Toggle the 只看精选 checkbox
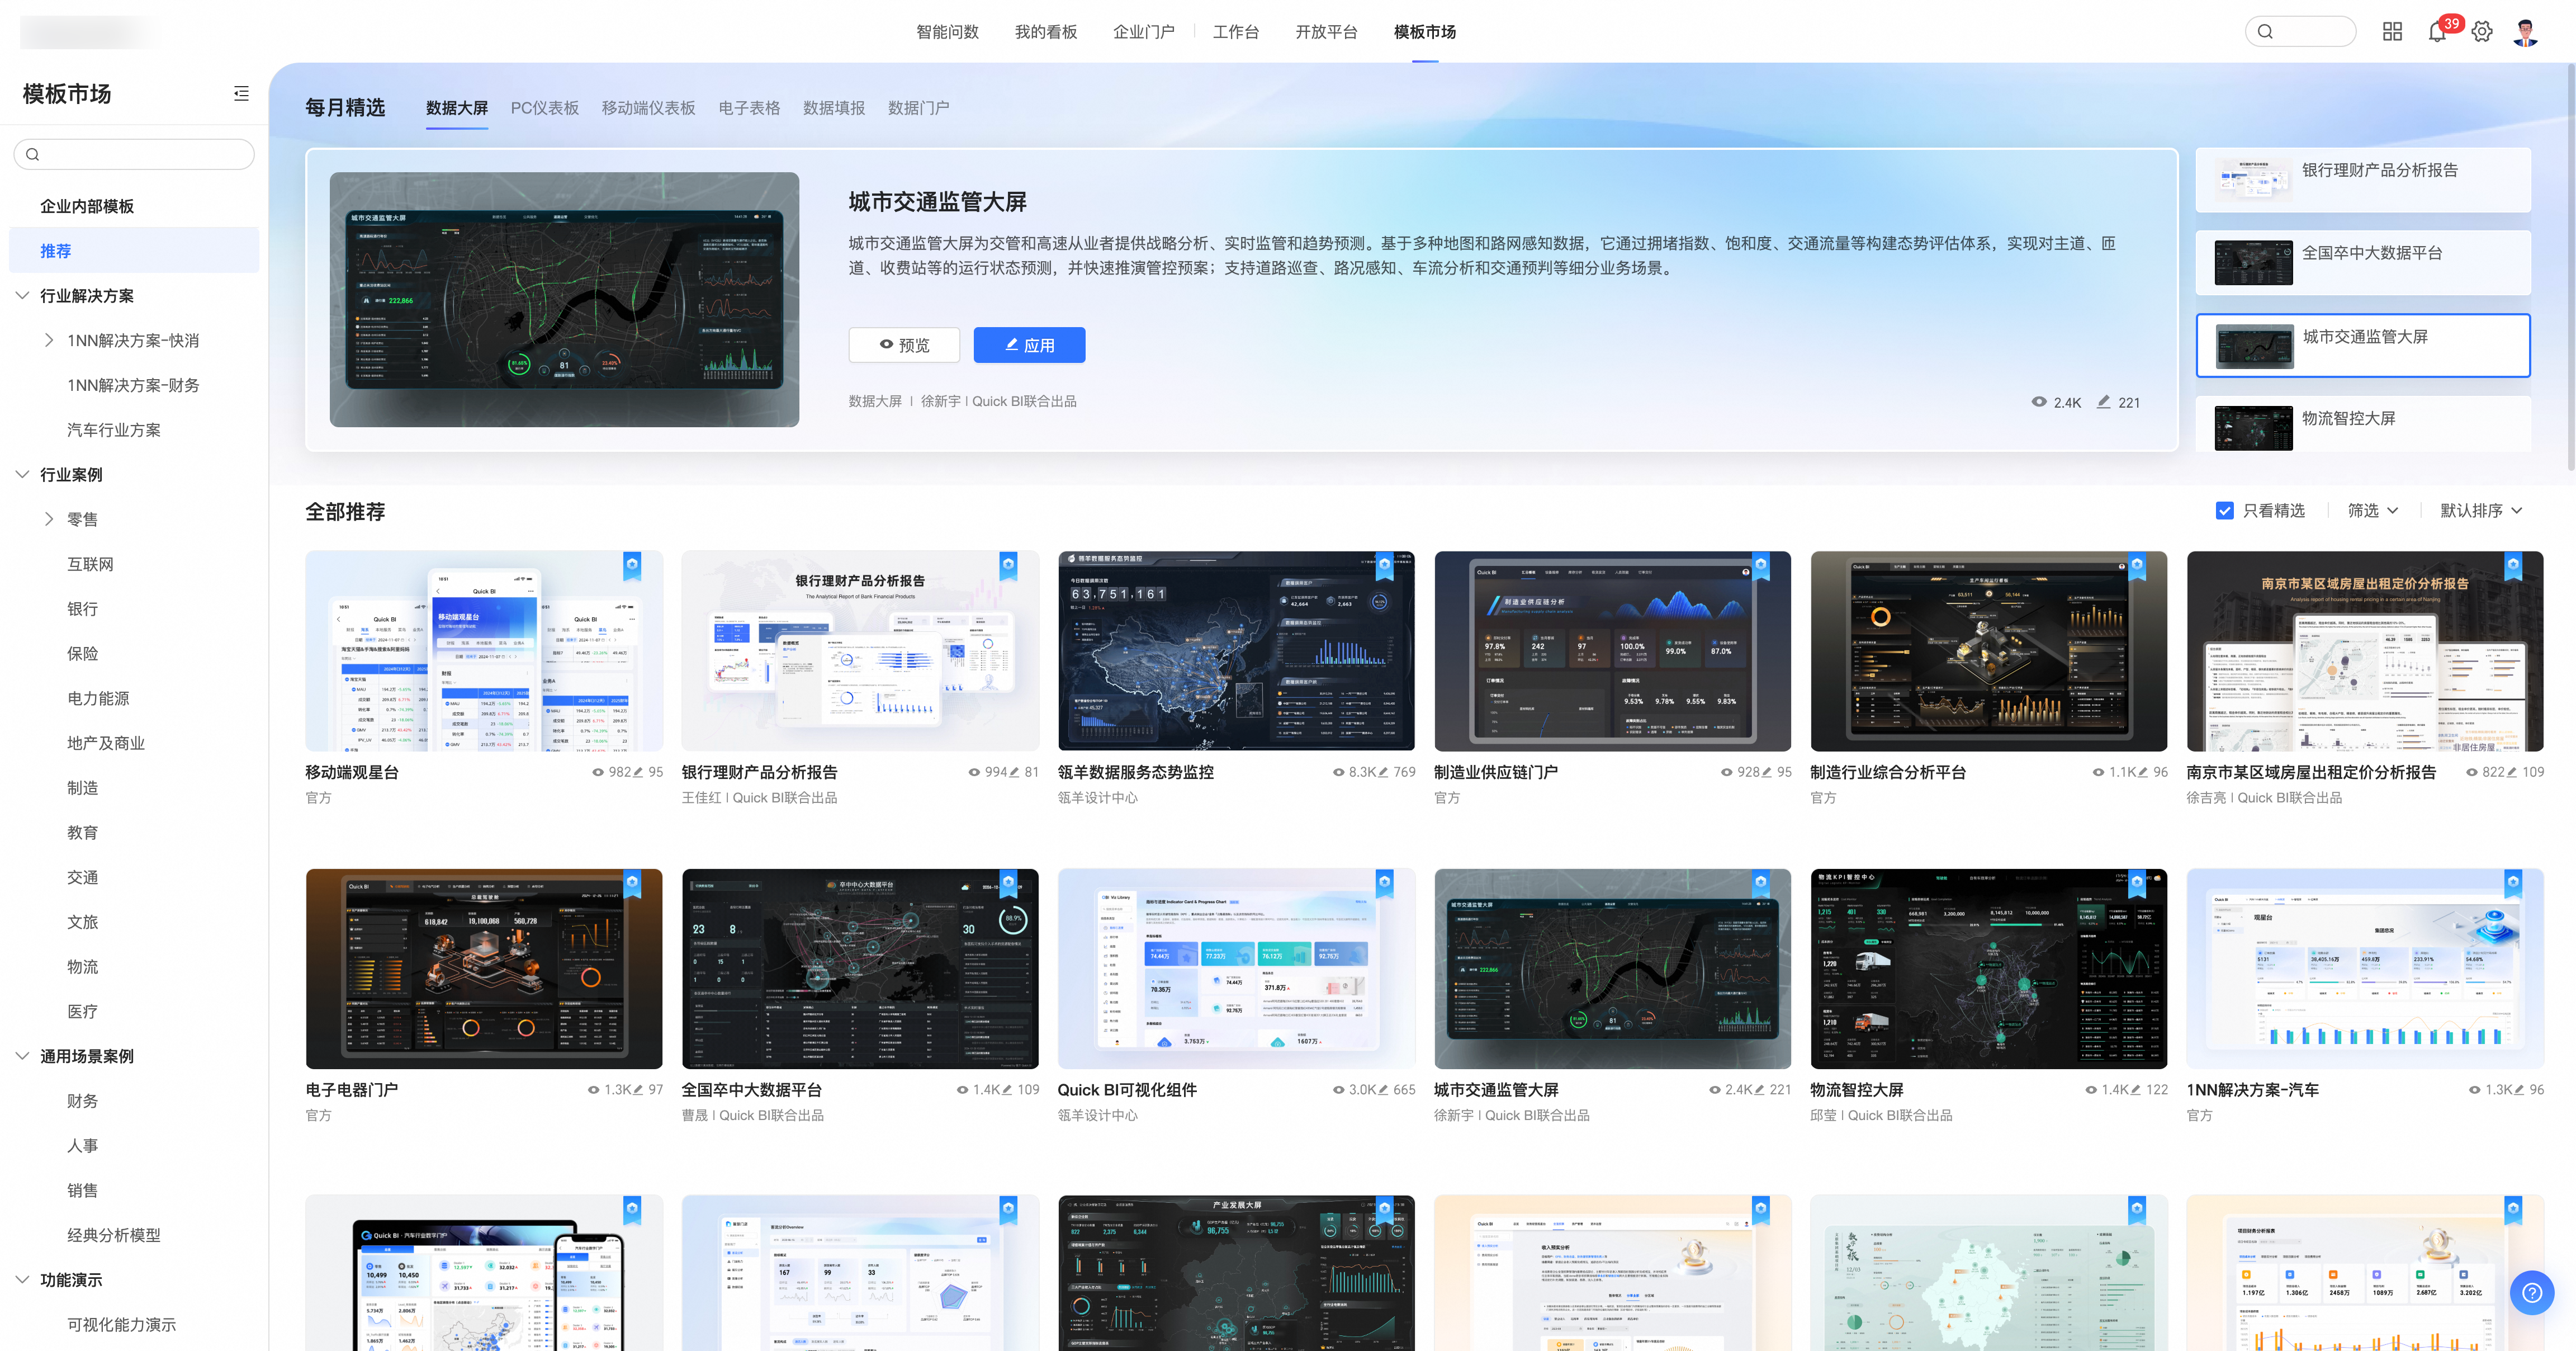The image size is (2576, 1351). tap(2224, 511)
